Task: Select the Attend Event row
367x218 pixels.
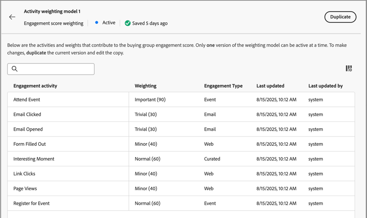Action: (27, 99)
